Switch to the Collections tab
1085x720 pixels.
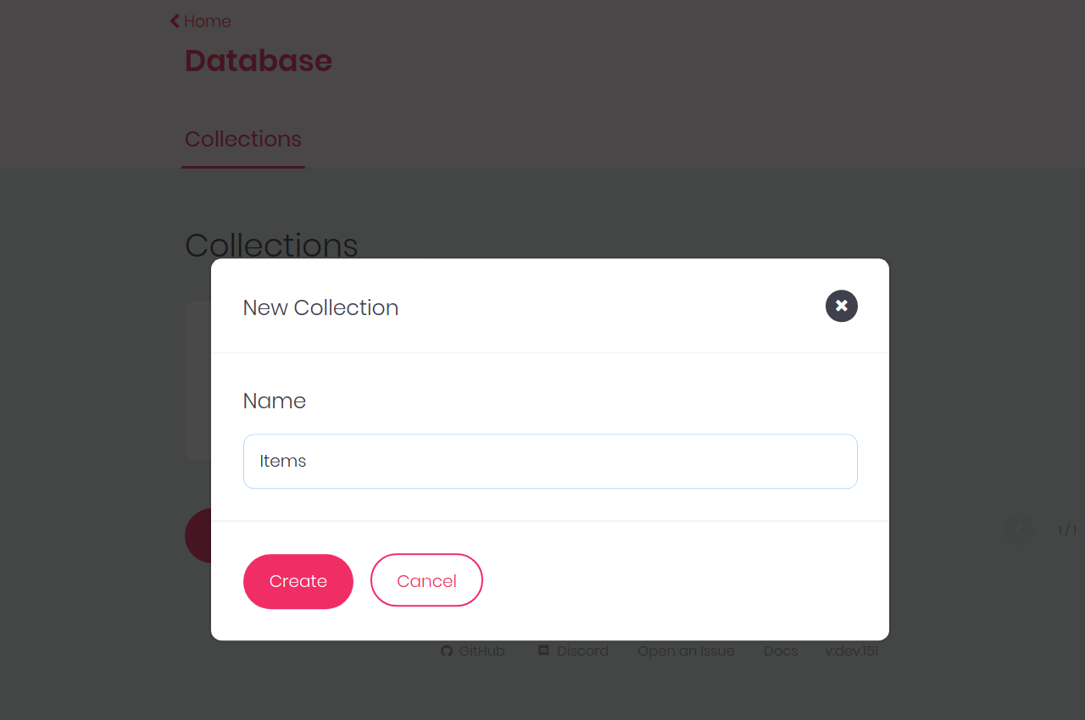pyautogui.click(x=242, y=139)
